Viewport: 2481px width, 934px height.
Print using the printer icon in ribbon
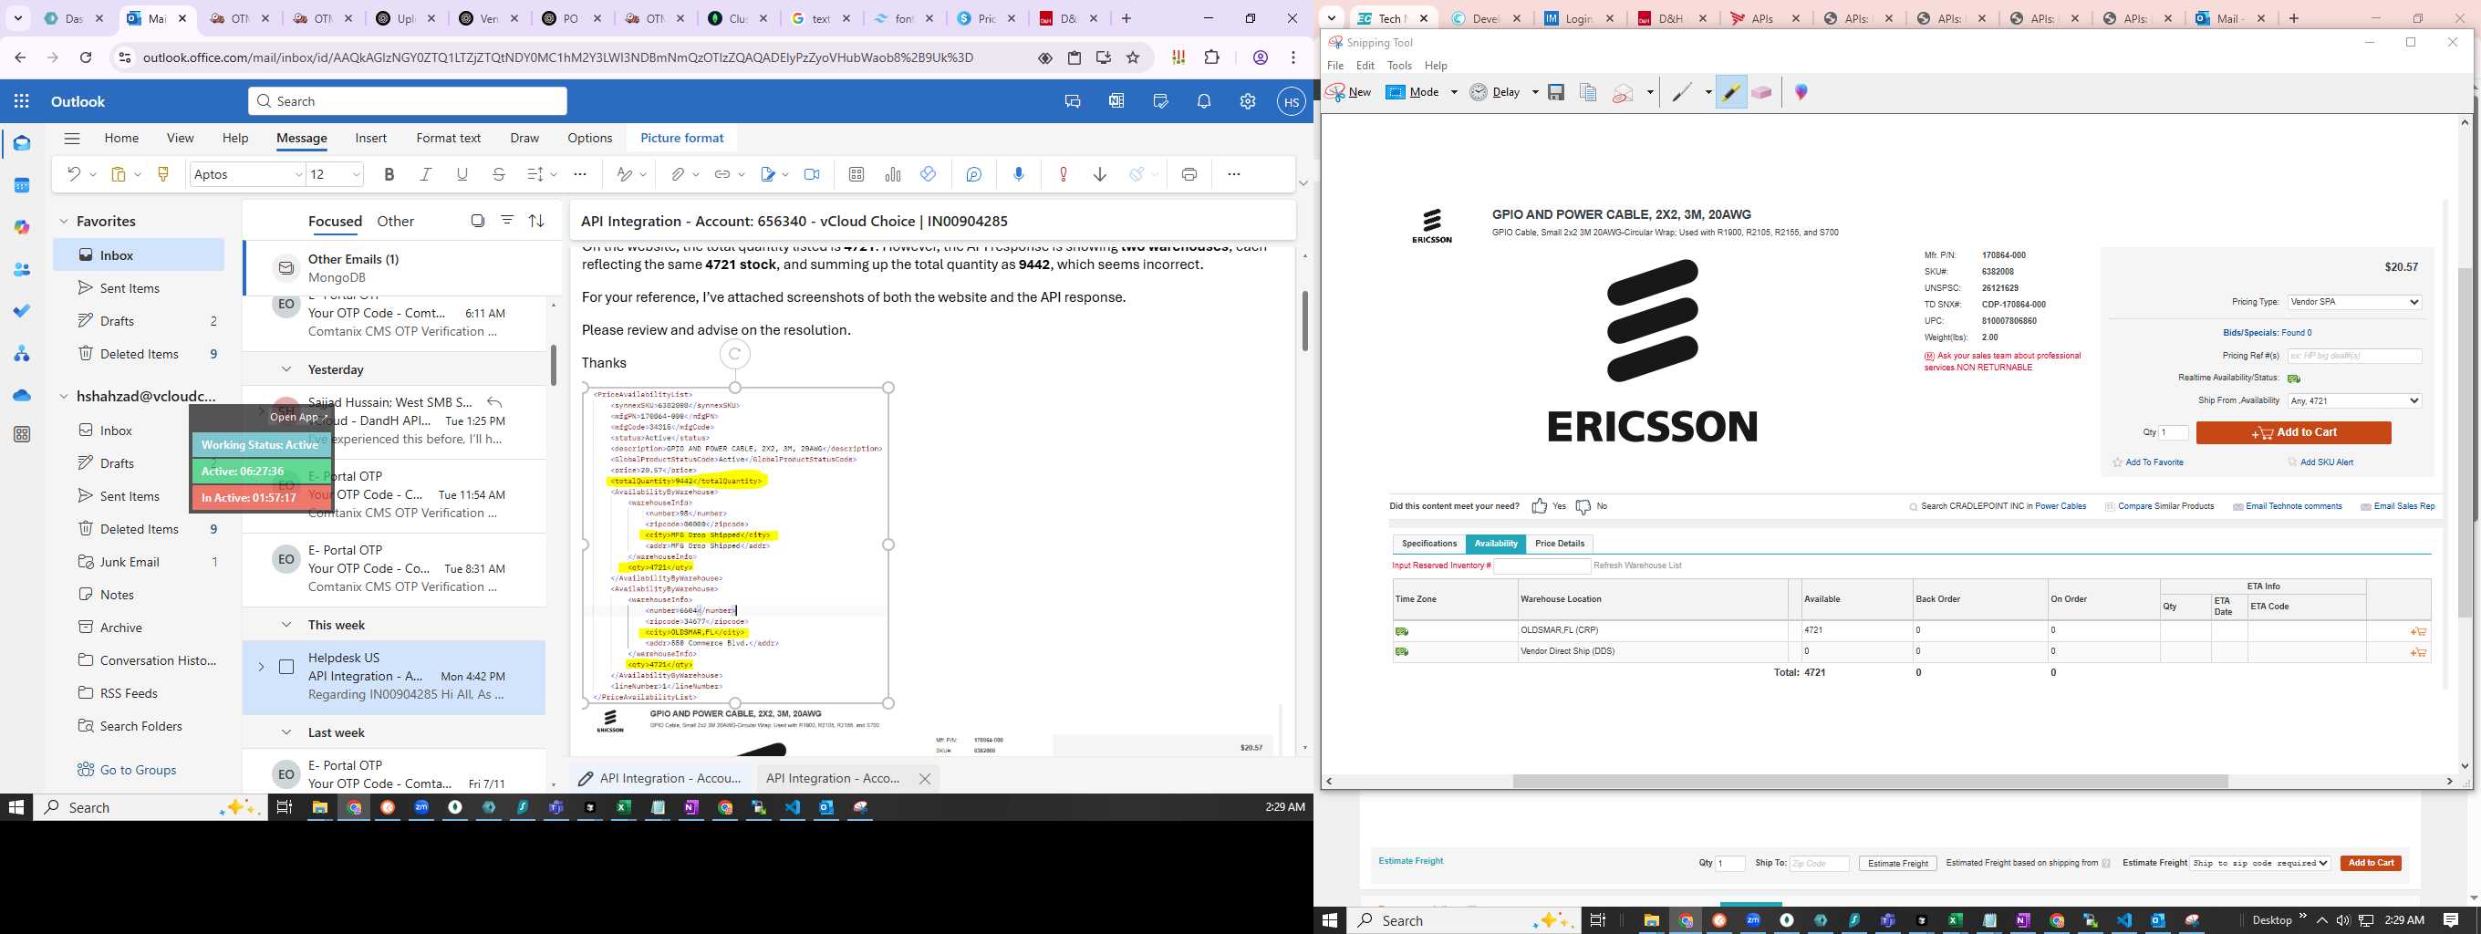[1189, 174]
